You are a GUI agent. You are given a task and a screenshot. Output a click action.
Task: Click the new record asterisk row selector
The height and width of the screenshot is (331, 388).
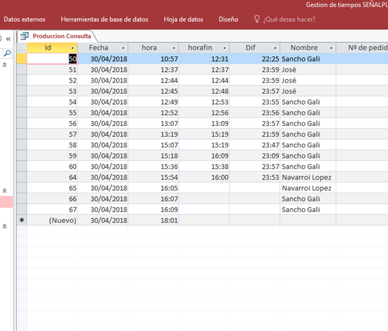pyautogui.click(x=21, y=220)
